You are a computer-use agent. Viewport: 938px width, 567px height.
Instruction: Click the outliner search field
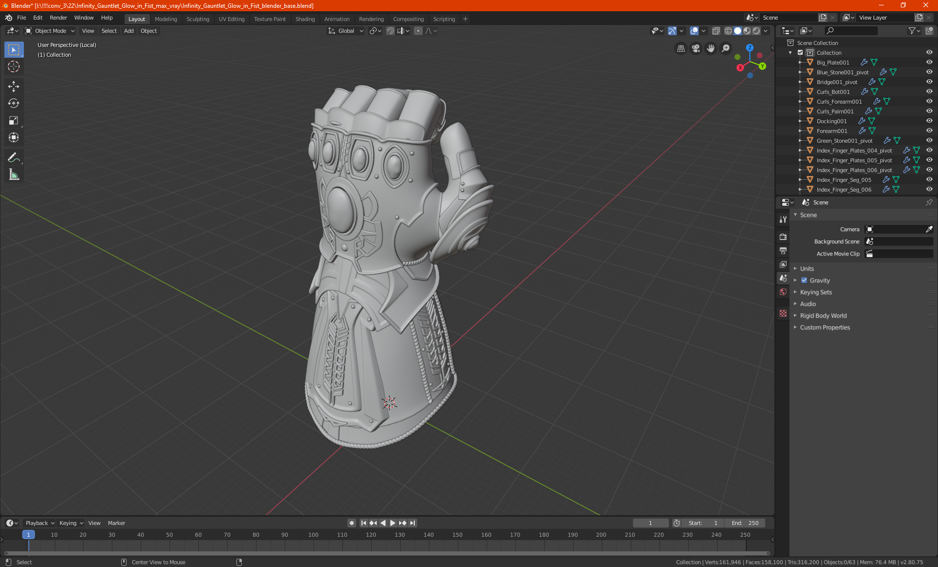click(851, 31)
